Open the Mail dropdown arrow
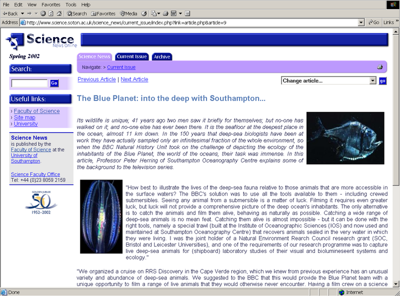Image resolution: width=400 pixels, height=296 pixels. (x=158, y=13)
